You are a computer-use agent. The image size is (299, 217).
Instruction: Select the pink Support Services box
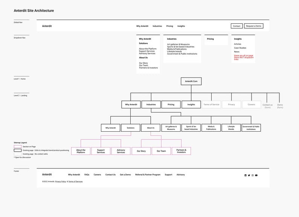click(101, 151)
